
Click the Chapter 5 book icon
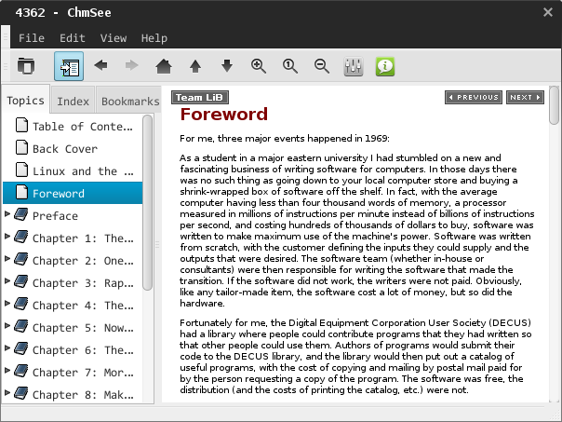(x=21, y=326)
